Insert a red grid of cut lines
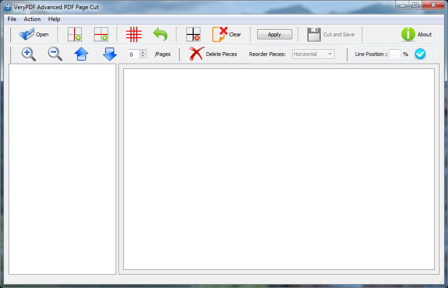Image resolution: width=448 pixels, height=288 pixels. pyautogui.click(x=134, y=34)
